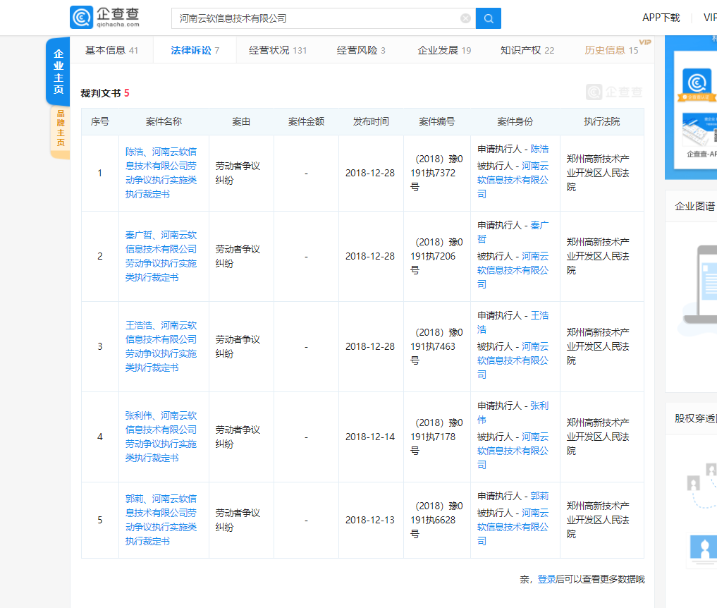Click applicant name 陈浩 in row 1
The image size is (717, 608).
pos(539,149)
